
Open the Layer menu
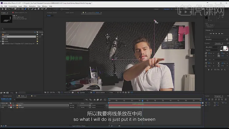coord(20,6)
